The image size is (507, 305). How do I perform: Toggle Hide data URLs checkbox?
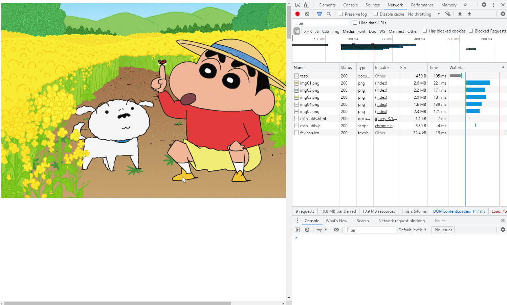point(355,23)
